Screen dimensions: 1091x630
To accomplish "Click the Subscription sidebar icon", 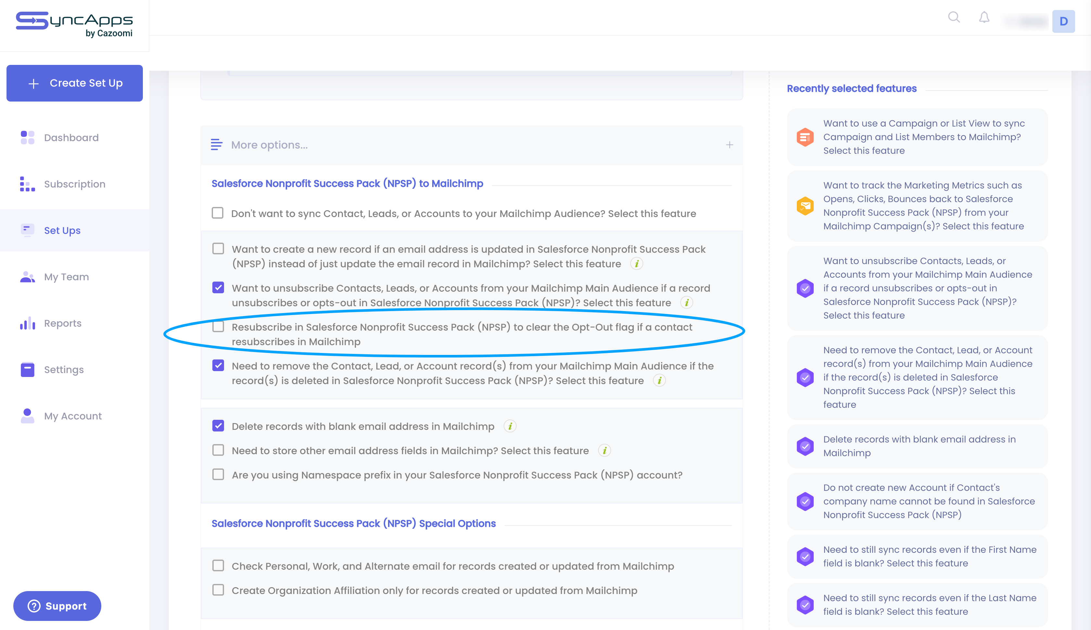I will (27, 184).
